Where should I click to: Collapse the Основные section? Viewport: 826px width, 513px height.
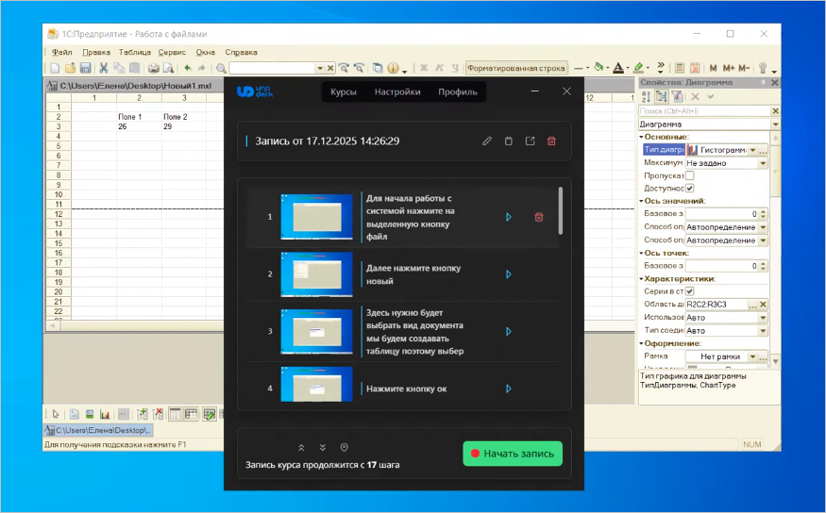(642, 137)
